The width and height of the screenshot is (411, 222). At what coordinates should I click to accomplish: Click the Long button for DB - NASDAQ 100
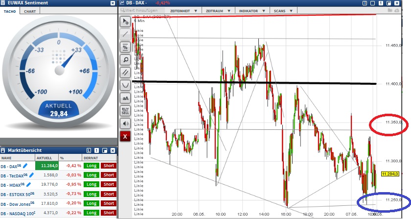(91, 213)
